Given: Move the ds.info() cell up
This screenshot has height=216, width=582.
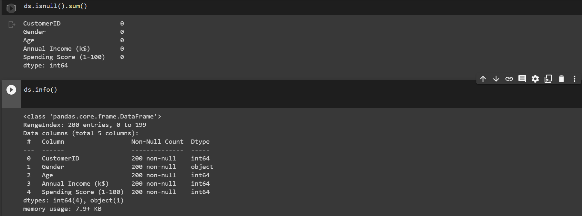Looking at the screenshot, I should click(x=483, y=78).
